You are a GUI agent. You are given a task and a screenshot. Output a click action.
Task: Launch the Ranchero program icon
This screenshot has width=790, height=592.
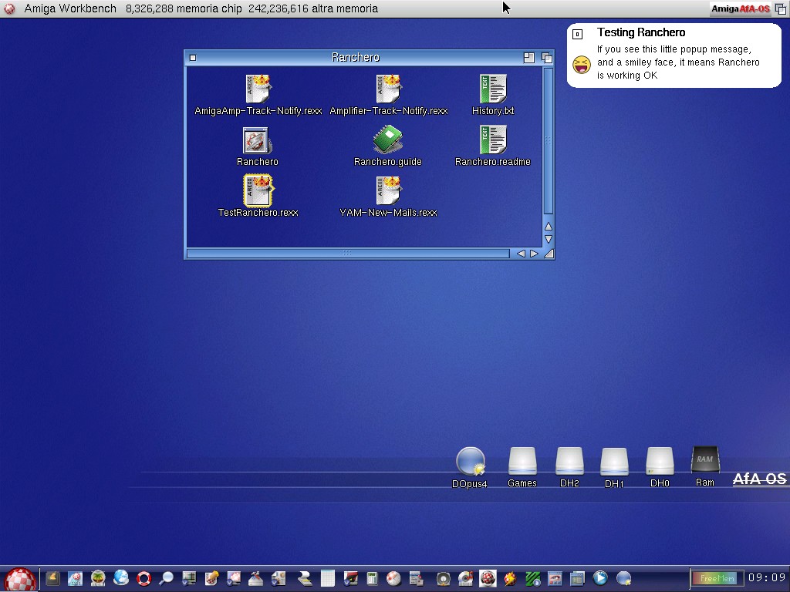(255, 141)
